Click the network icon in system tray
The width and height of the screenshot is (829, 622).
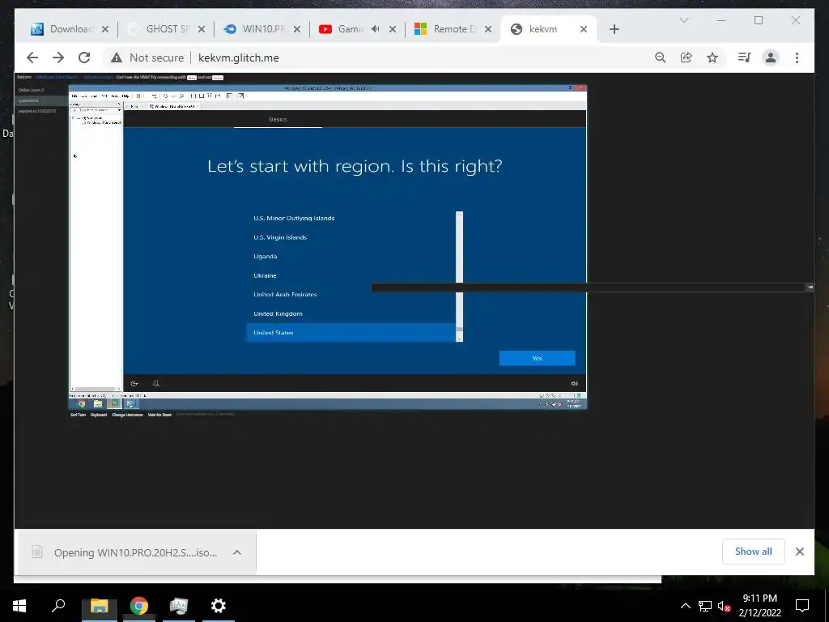705,606
